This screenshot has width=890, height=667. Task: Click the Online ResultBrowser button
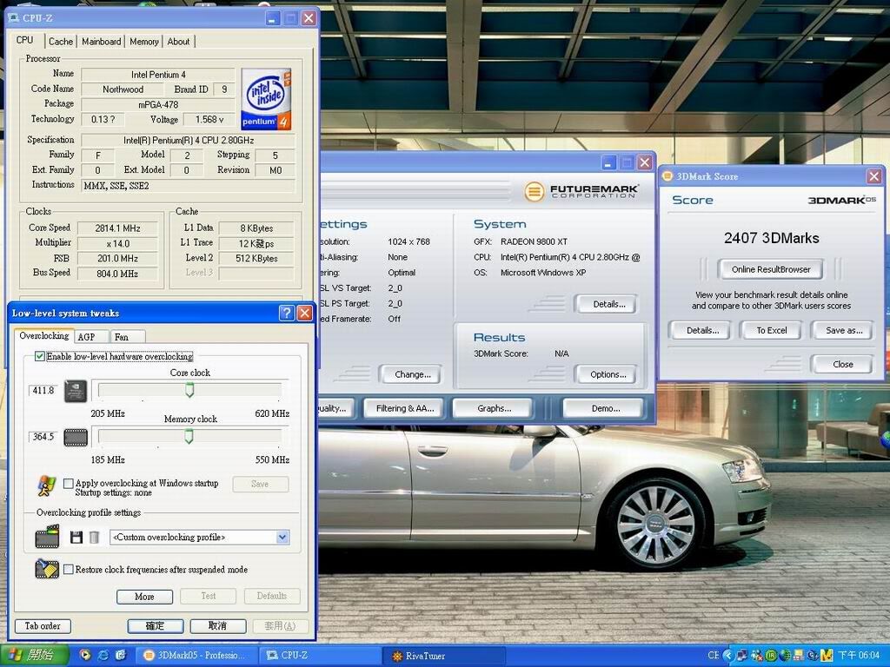pyautogui.click(x=771, y=269)
